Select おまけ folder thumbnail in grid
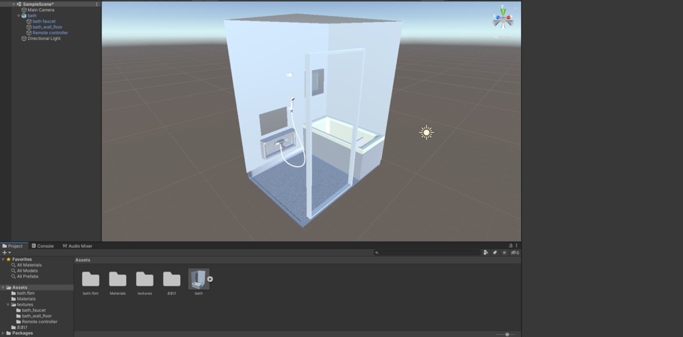Image resolution: width=683 pixels, height=337 pixels. [x=171, y=279]
